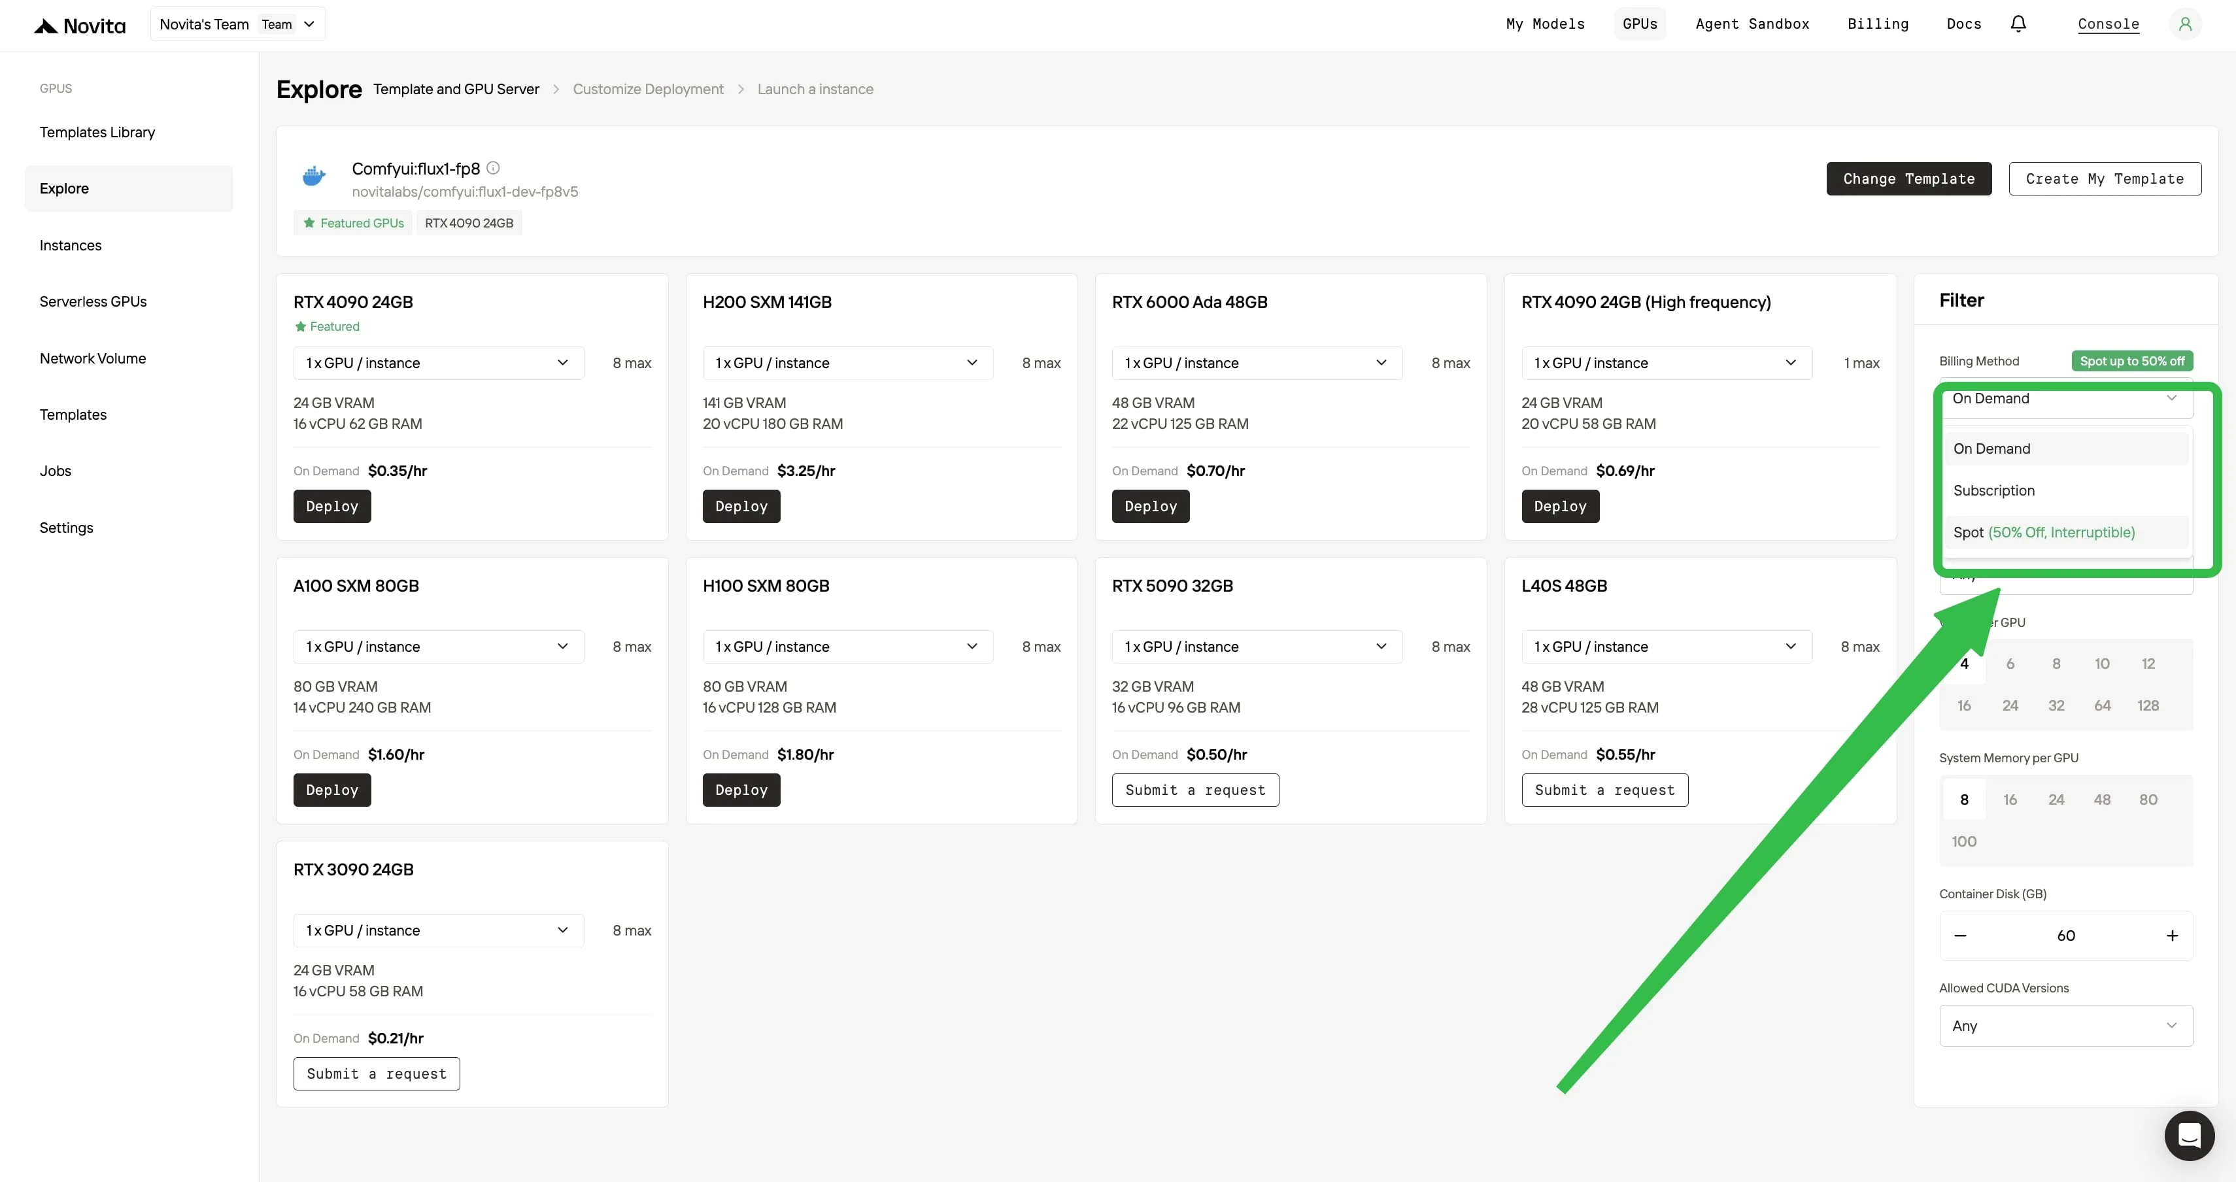Expand GPU count dropdown for RTX 4090 24GB Featured
This screenshot has height=1182, width=2236.
(438, 363)
